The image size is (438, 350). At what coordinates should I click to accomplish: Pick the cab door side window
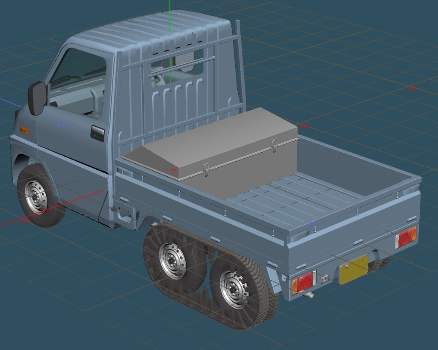77,83
